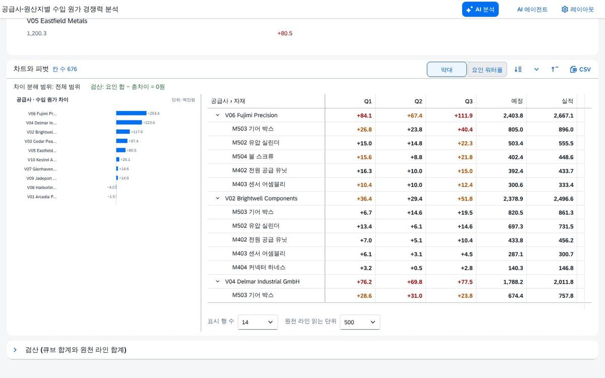This screenshot has width=605, height=378.
Task: Click the 차이 분해 범위: 전체 범위 text
Action: pos(47,87)
